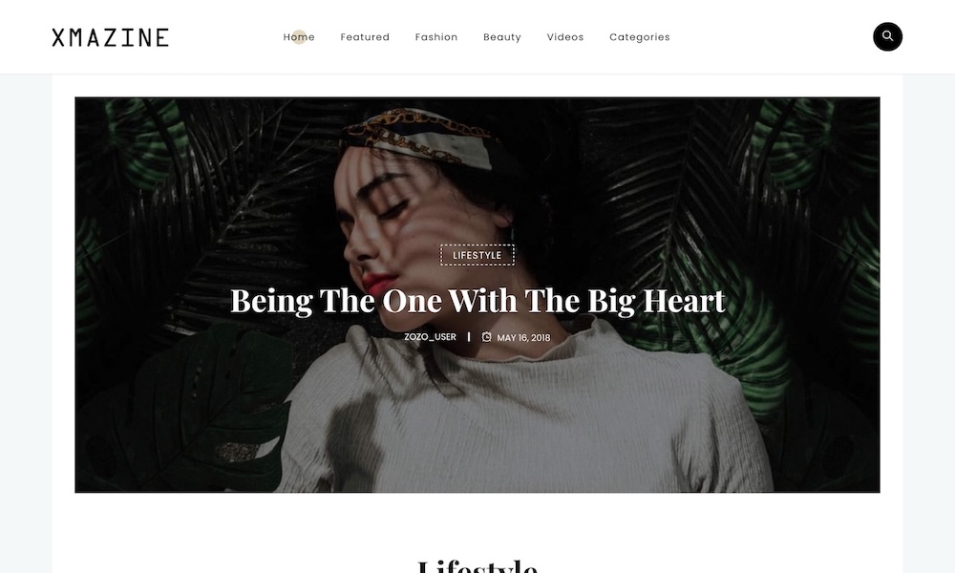This screenshot has width=955, height=573.
Task: Expand the Categories menu
Action: [x=640, y=37]
